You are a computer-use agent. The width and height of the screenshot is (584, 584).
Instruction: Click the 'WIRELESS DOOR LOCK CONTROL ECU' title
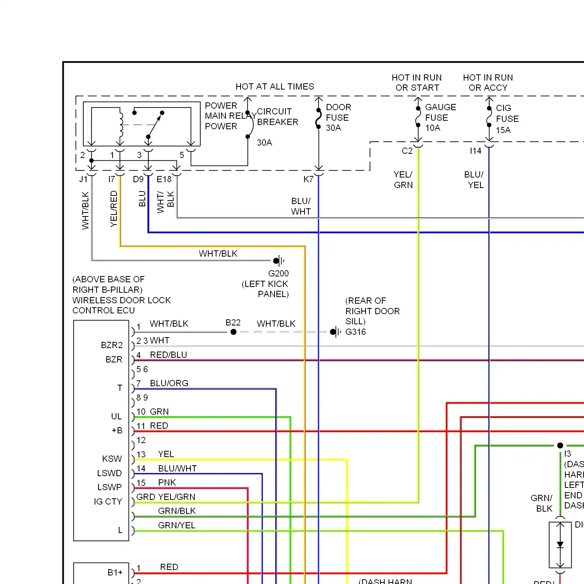[x=121, y=306]
